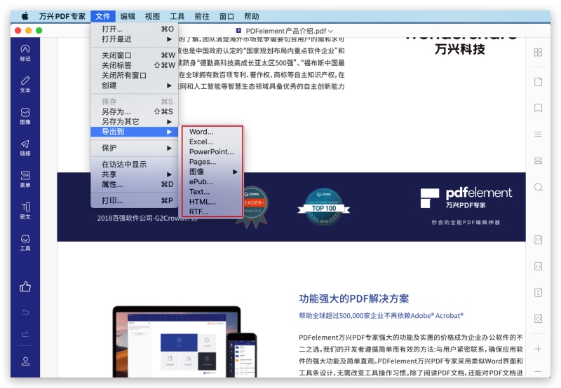Export to ePub... from submenu
The width and height of the screenshot is (561, 388).
coord(212,182)
